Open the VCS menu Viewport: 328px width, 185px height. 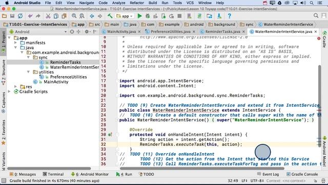(x=190, y=3)
